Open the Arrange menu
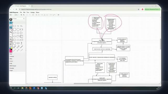This screenshot has width=168, height=94. point(33,13)
